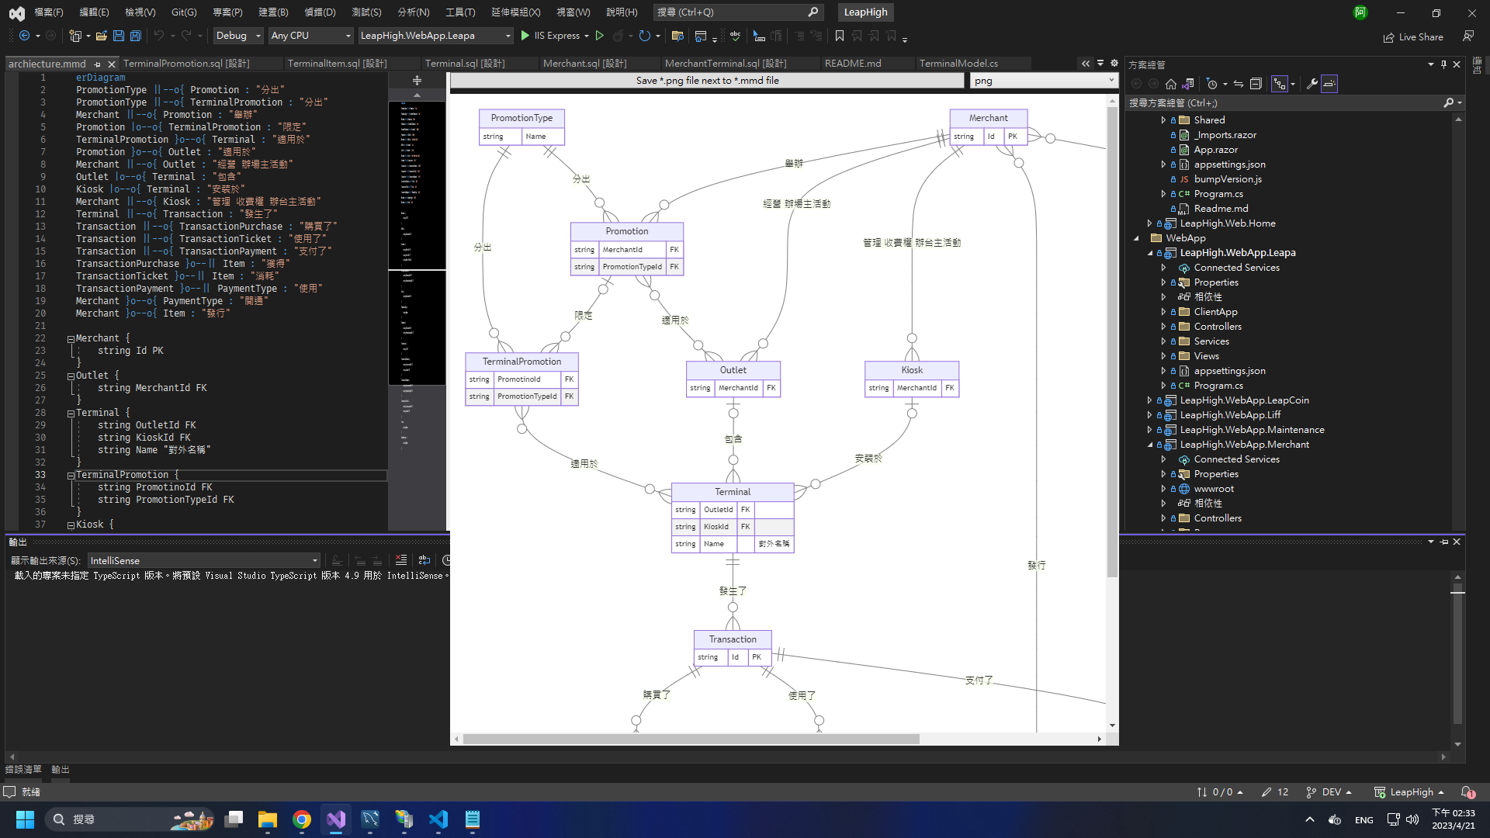Click the Save All icon
The height and width of the screenshot is (838, 1490).
pos(136,36)
